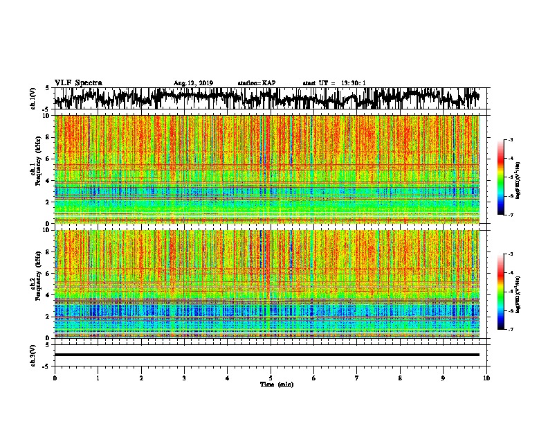Click the "Time (min)" x-axis label

pyautogui.click(x=277, y=385)
